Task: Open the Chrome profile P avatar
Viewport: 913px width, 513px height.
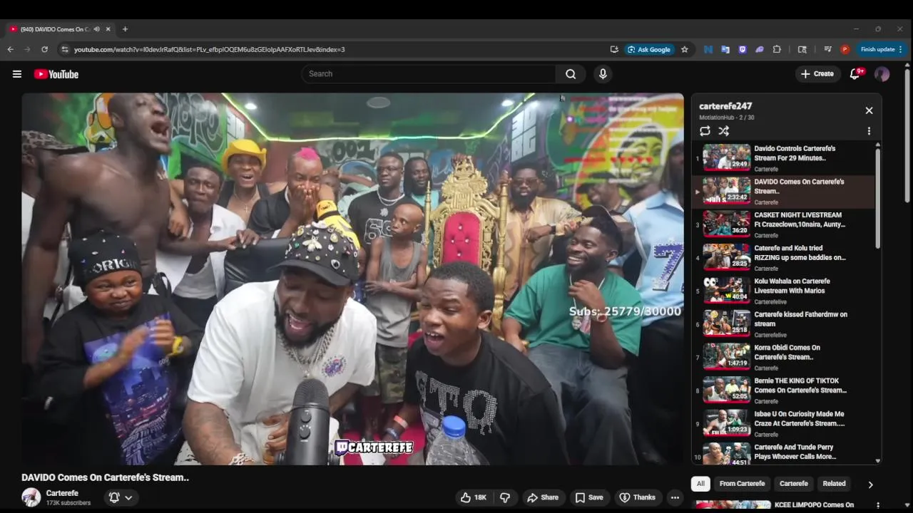Action: point(845,49)
